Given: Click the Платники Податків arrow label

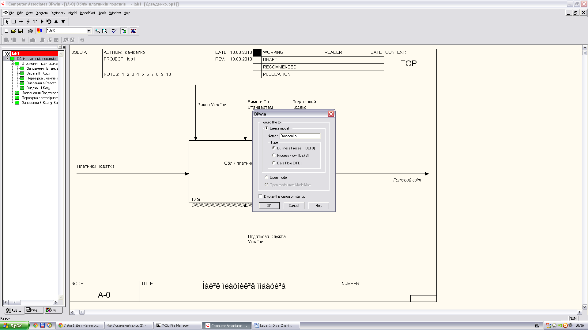Looking at the screenshot, I should click(x=96, y=166).
